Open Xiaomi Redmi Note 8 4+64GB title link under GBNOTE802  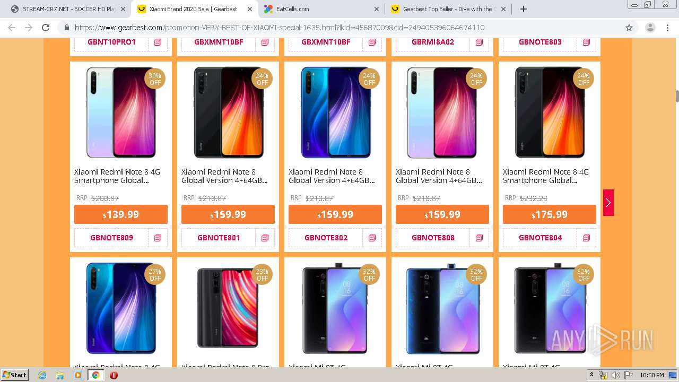pyautogui.click(x=332, y=176)
